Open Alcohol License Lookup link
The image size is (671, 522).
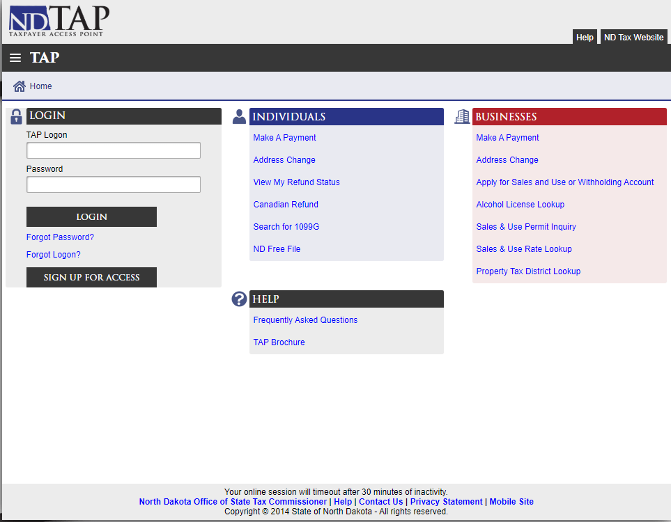tap(520, 205)
